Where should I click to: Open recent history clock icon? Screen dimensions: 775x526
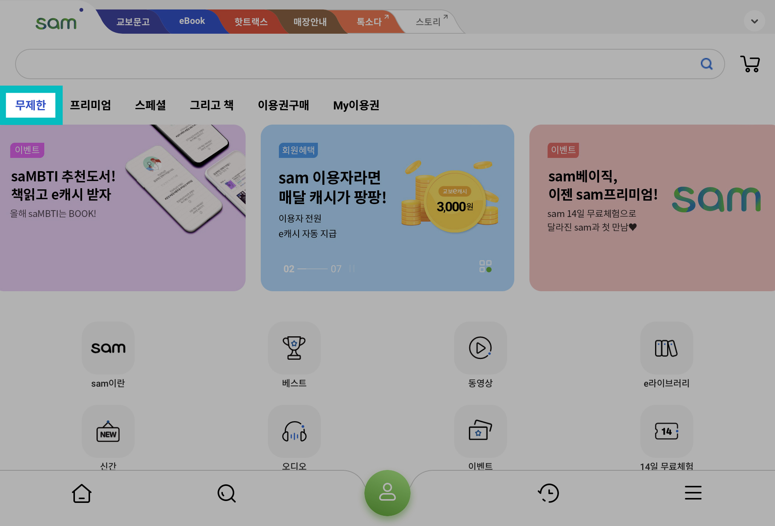548,493
